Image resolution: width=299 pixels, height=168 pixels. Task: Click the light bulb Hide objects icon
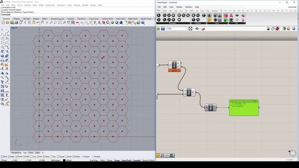(x=95, y=23)
